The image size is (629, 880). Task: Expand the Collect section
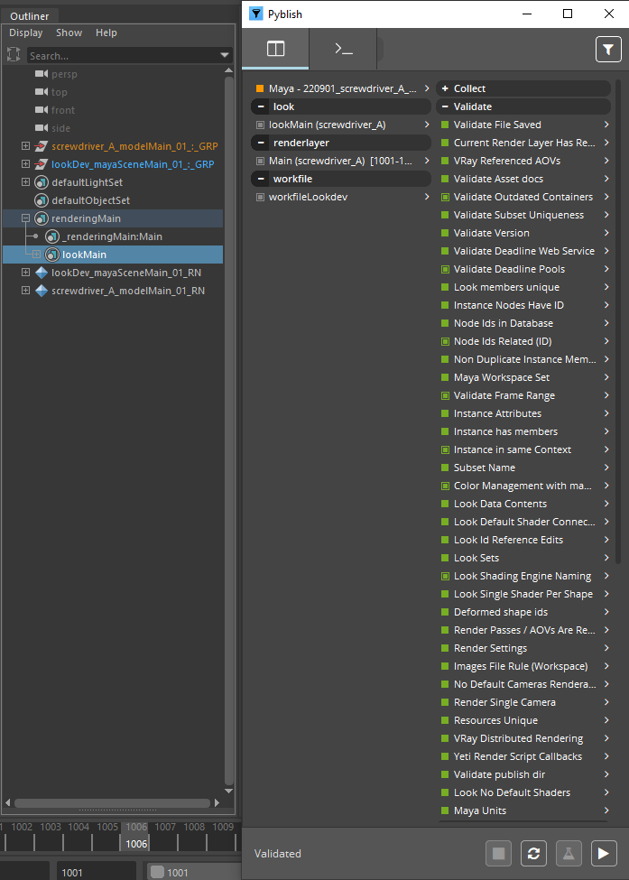[x=445, y=88]
